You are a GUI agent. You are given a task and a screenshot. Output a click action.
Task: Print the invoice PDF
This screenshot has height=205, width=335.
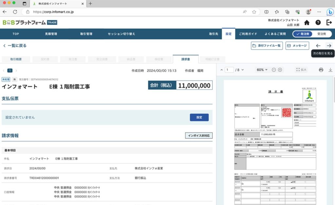(x=321, y=70)
